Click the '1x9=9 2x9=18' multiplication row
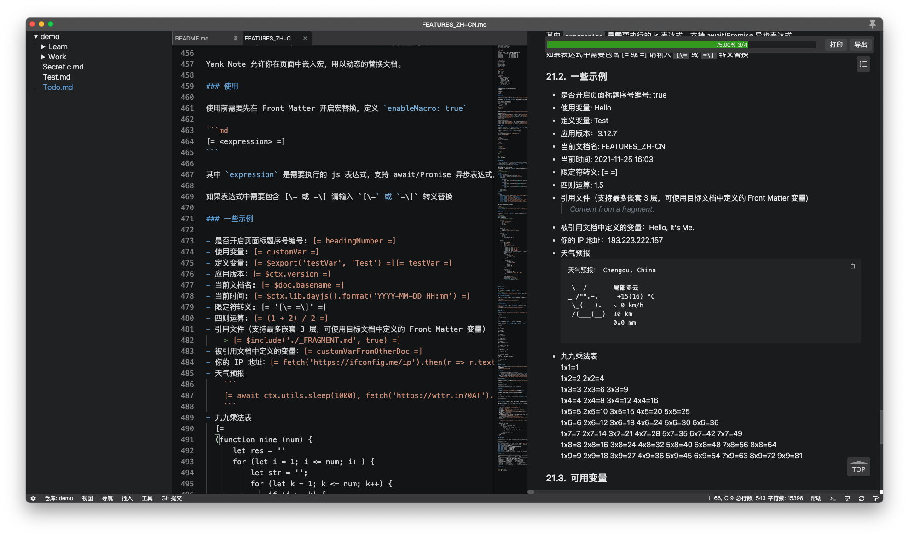Image resolution: width=909 pixels, height=537 pixels. tap(681, 456)
